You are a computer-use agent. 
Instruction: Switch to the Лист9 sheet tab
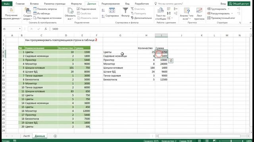(x=27, y=136)
